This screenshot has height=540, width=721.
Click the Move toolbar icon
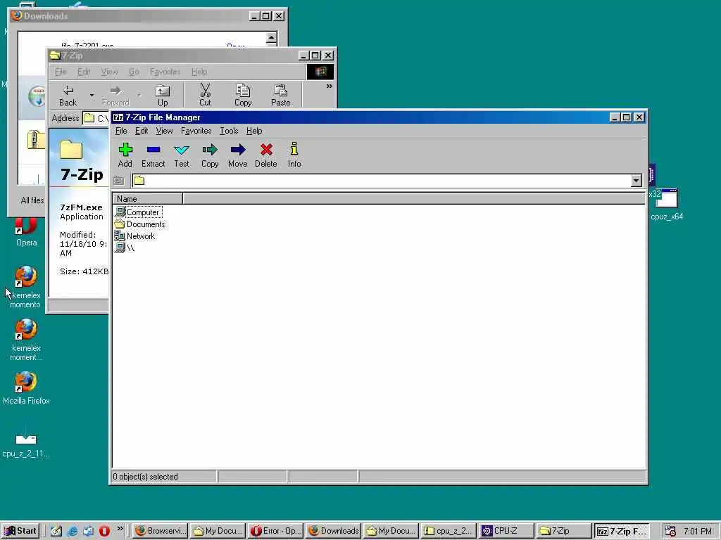tap(238, 155)
